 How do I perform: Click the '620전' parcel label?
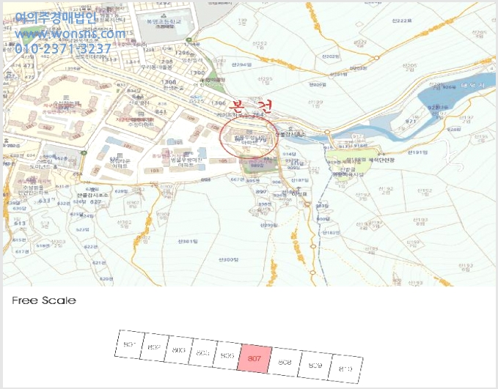click(x=106, y=278)
